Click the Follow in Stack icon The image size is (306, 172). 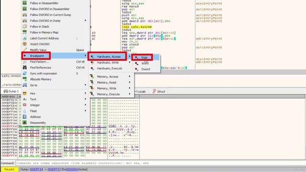(24, 26)
